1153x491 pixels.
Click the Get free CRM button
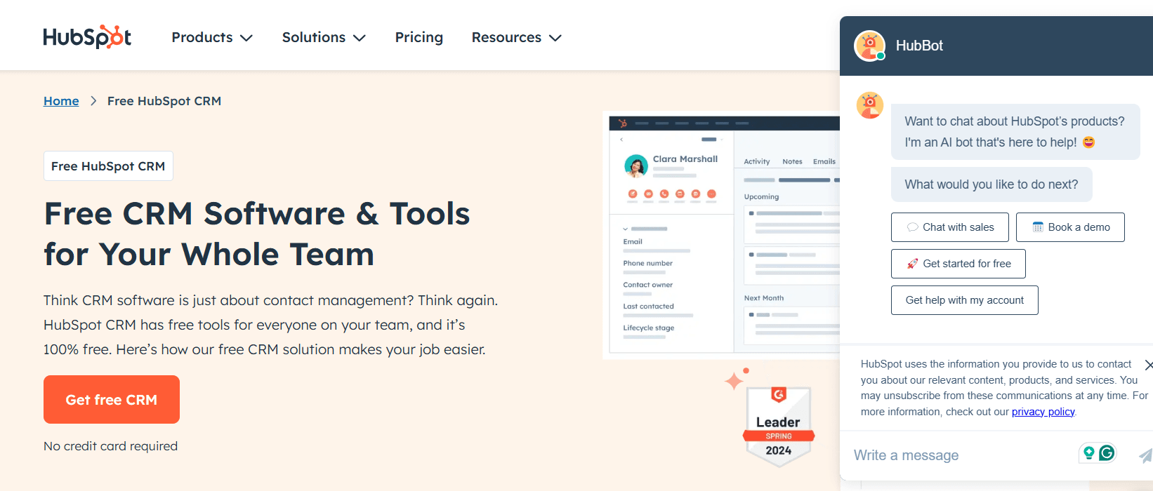[112, 400]
